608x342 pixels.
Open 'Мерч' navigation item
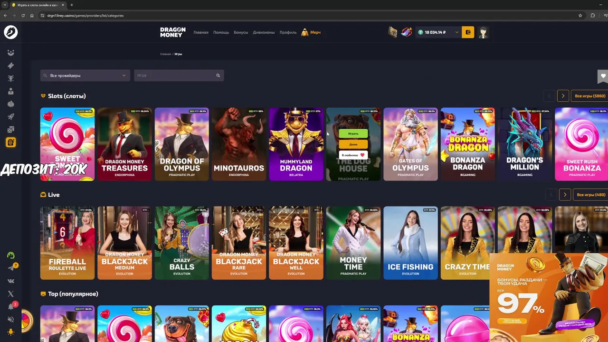[311, 32]
